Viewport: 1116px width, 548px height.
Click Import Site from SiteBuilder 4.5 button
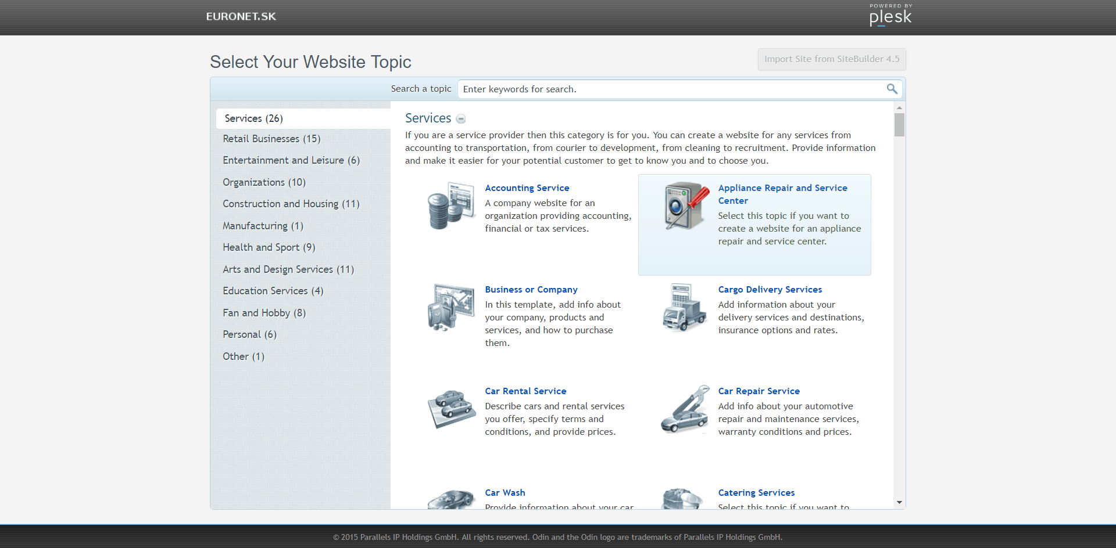(832, 59)
